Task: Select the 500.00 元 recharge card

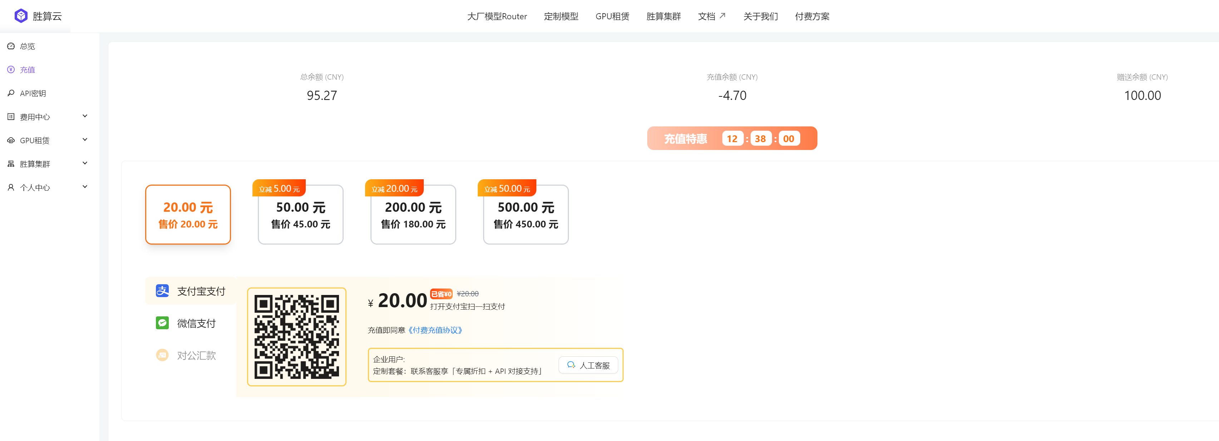Action: point(526,215)
